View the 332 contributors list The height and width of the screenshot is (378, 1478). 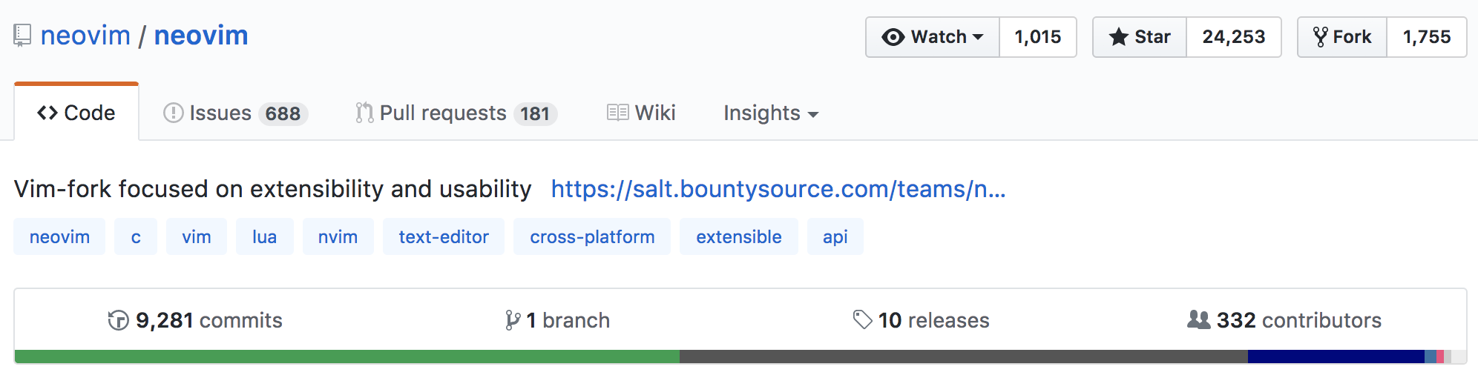coord(1284,320)
